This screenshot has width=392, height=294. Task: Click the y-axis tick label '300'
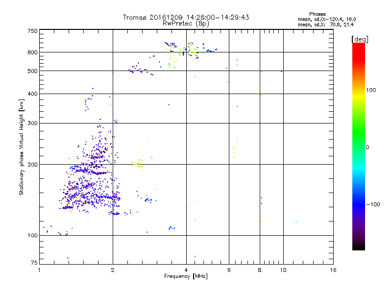click(x=32, y=123)
